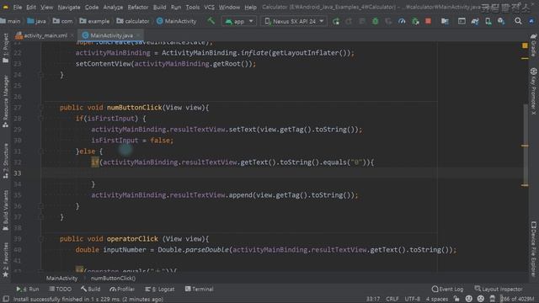This screenshot has width=539, height=303.
Task: Switch to activity_main.xml editor tab
Action: (x=45, y=35)
